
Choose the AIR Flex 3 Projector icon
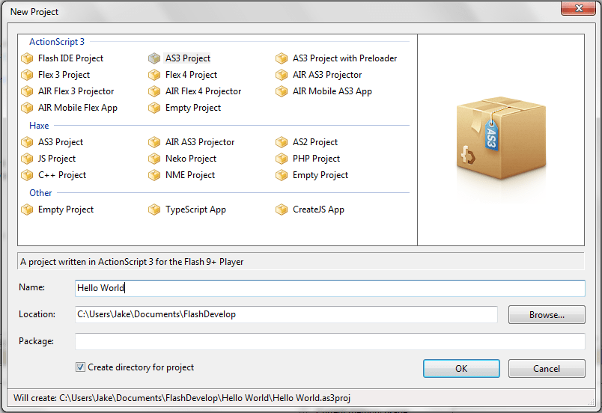coord(27,91)
